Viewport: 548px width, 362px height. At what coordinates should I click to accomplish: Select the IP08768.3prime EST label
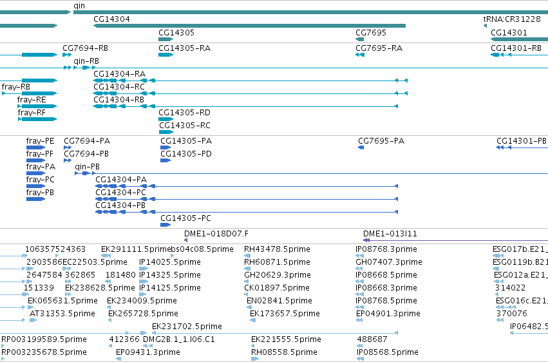click(386, 249)
